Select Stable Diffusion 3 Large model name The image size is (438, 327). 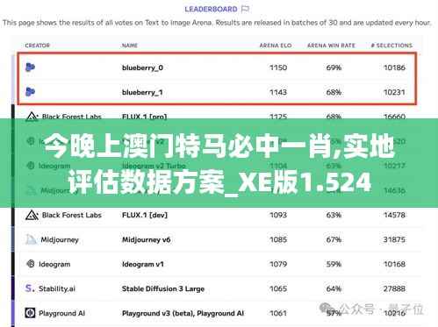[163, 288]
